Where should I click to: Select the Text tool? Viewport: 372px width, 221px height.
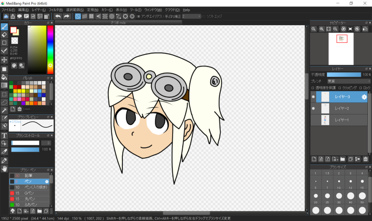click(4, 135)
